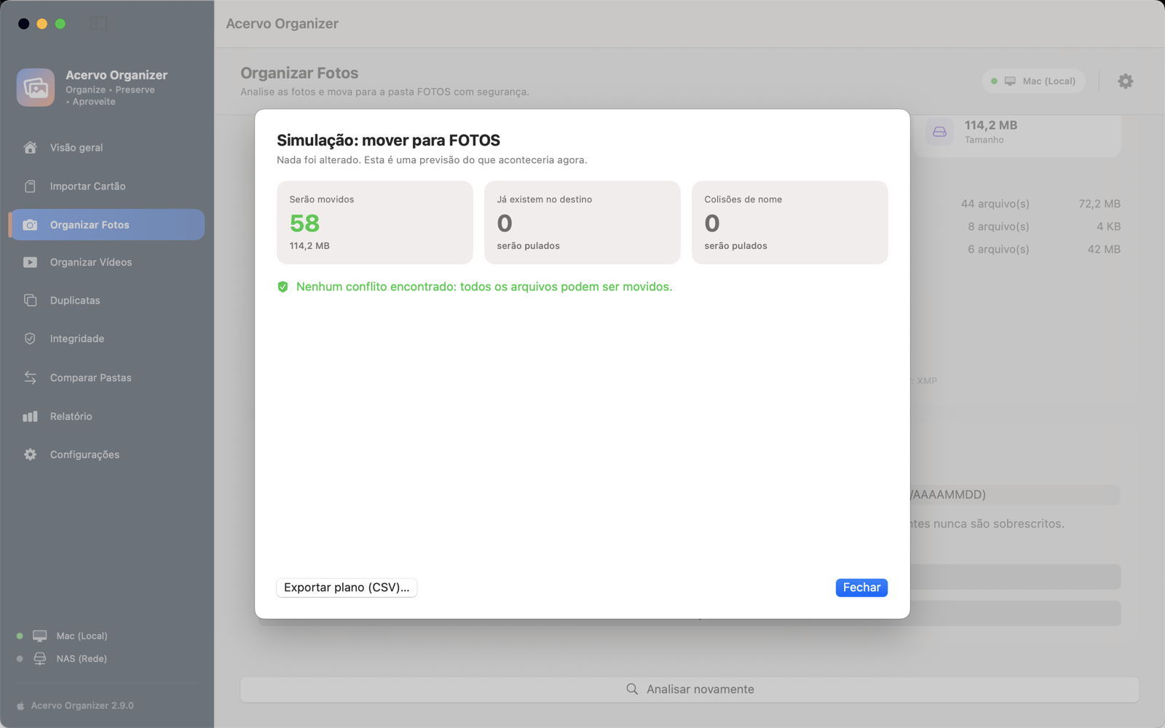This screenshot has height=728, width=1165.
Task: Close the simulation dialog with Fechar
Action: [x=861, y=587]
